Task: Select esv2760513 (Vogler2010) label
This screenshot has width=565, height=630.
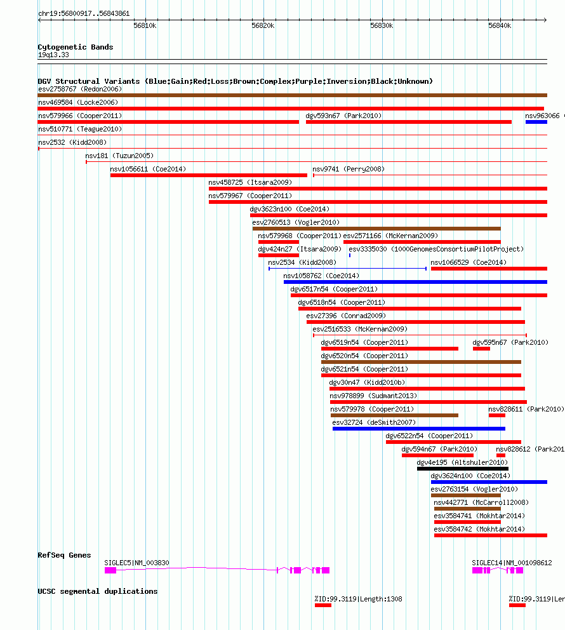Action: click(x=296, y=222)
